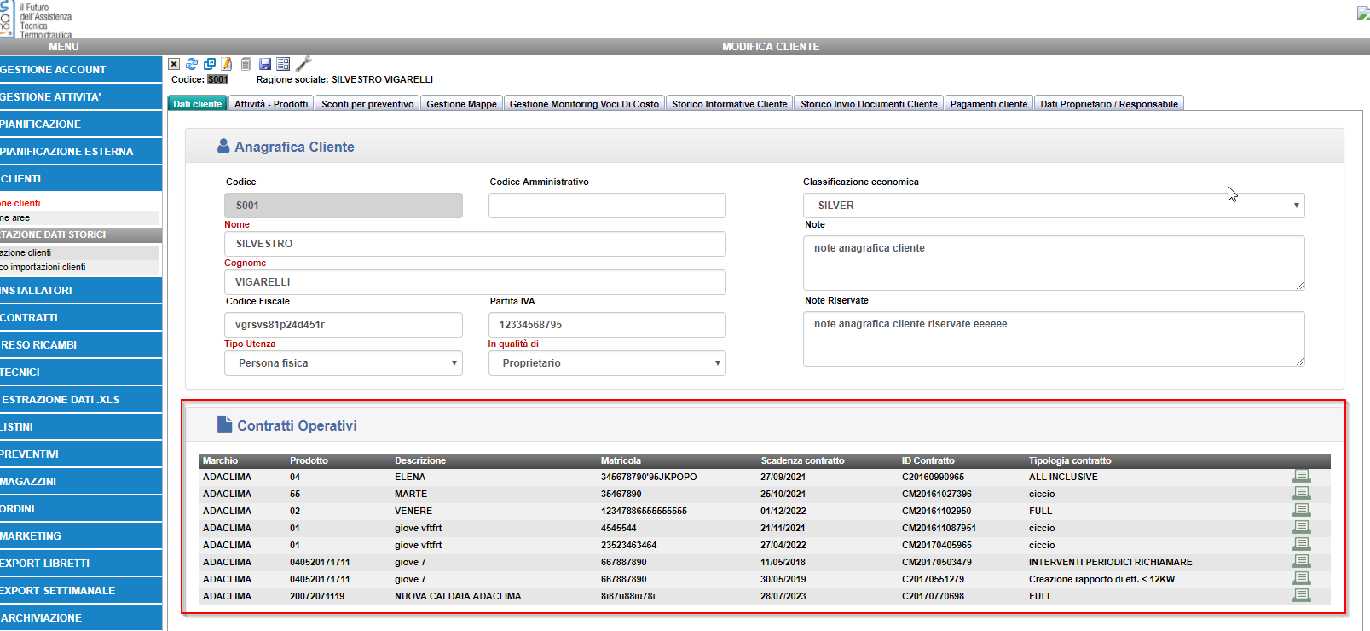Click 'importazioni clienti' submenu link
The width and height of the screenshot is (1370, 631).
coord(43,267)
